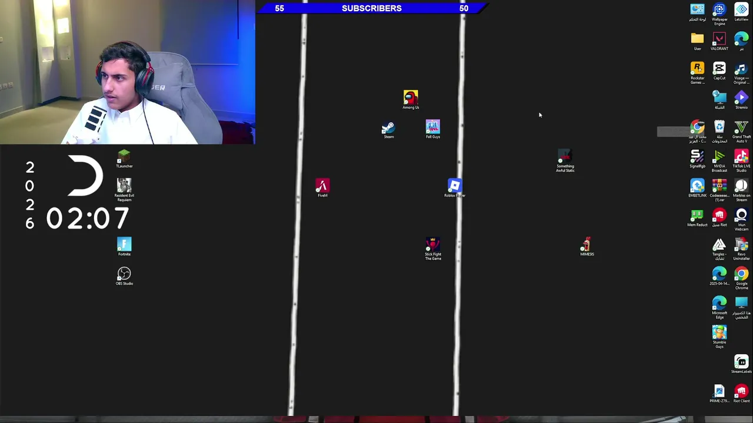Launch the Steam desktop icon
This screenshot has height=423, width=753.
coord(388,130)
